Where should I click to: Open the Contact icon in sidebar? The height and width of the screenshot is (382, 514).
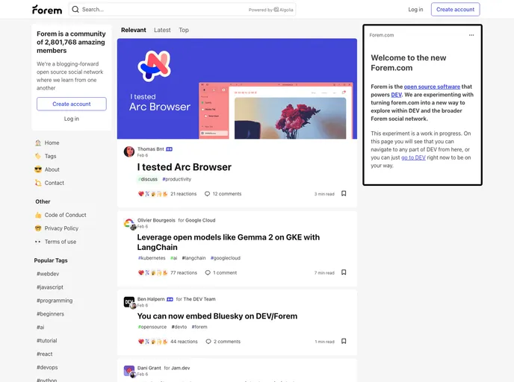tap(38, 183)
